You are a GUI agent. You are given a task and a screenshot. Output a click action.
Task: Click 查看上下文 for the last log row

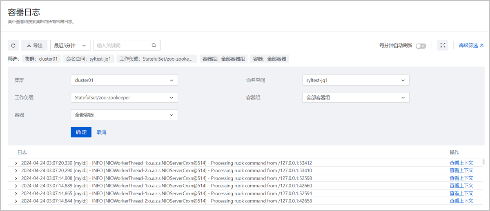[x=461, y=201]
